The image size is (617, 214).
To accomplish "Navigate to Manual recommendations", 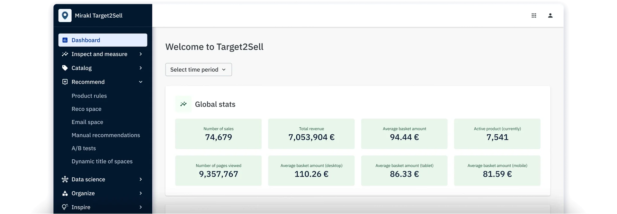I will coord(106,135).
